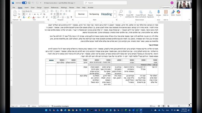Switch to the Insert tab
This screenshot has width=202, height=113.
[x=27, y=8]
